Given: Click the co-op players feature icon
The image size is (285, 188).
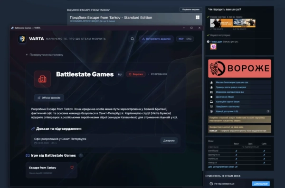Looking at the screenshot, I should pyautogui.click(x=211, y=92).
